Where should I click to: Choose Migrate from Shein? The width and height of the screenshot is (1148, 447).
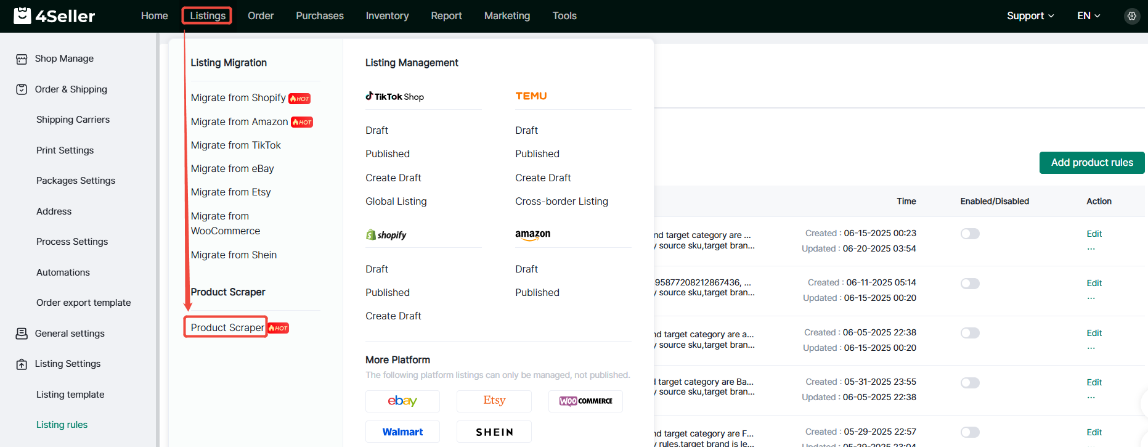[234, 255]
